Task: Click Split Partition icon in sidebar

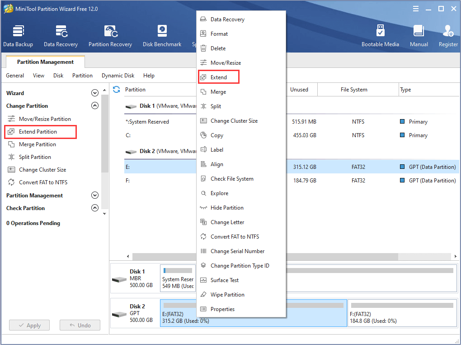Action: coord(11,157)
